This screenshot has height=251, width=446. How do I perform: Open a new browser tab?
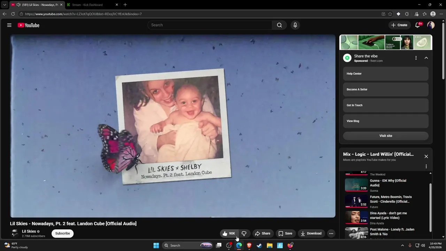tap(125, 5)
